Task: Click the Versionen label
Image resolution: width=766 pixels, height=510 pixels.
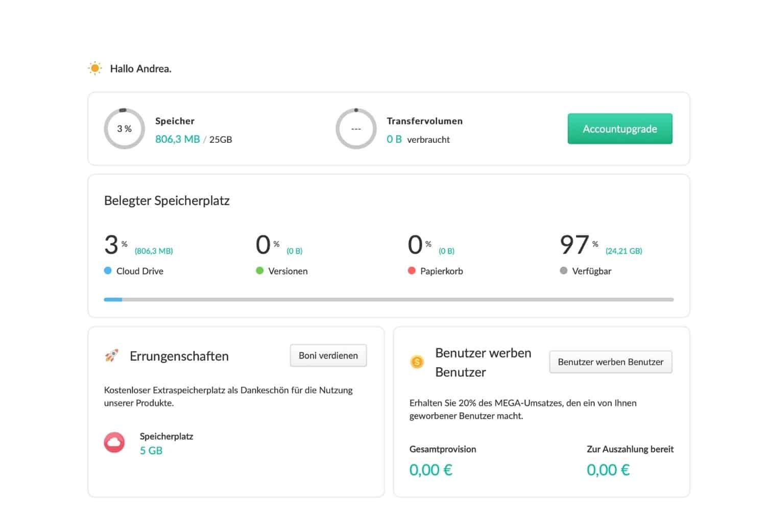Action: click(288, 271)
